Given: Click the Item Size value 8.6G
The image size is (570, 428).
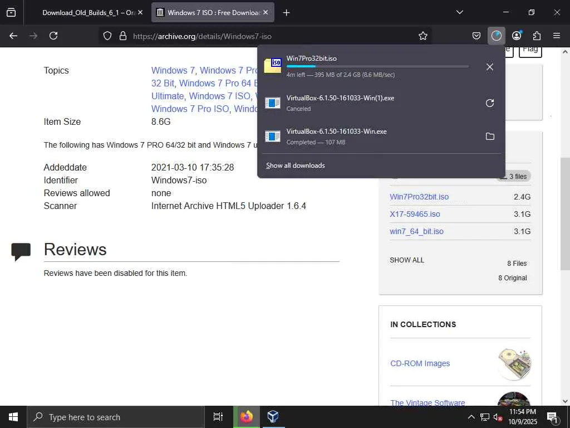Looking at the screenshot, I should coord(161,121).
